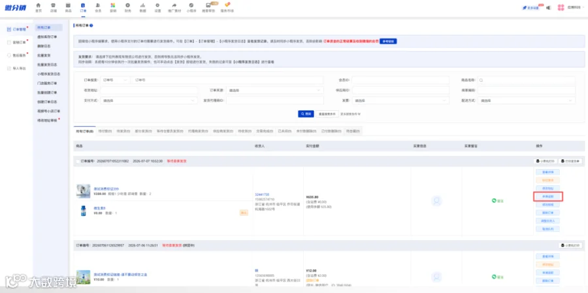Image resolution: width=588 pixels, height=293 pixels.
Task: Expand the 配送方式 dropdown
Action: coord(527,100)
